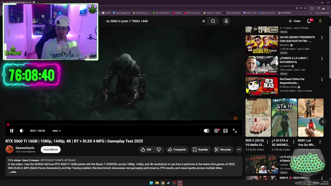Open Epic Games Launcher from taskbar
The height and width of the screenshot is (186, 331).
(180, 183)
